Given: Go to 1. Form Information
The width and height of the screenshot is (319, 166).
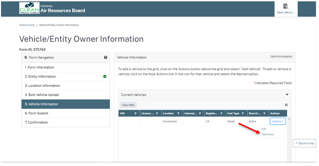Looking at the screenshot, I should (x=66, y=67).
